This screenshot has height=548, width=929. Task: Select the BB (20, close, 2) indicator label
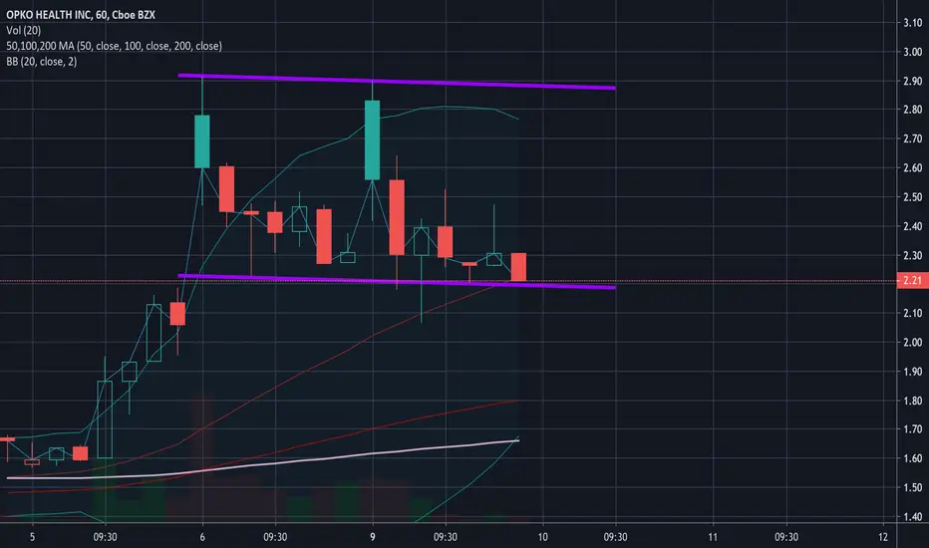coord(42,61)
